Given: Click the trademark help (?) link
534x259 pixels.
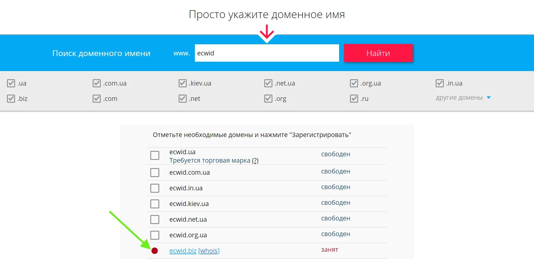Looking at the screenshot, I should [255, 161].
